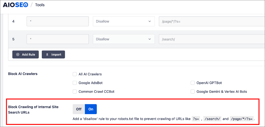Click the Block Crawling of Internal Site Search URLs label
This screenshot has height=127, width=265.
point(33,110)
